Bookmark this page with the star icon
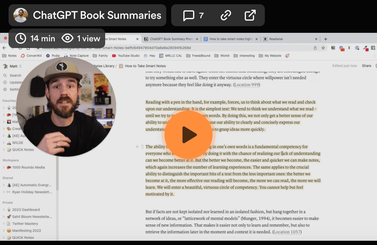The height and width of the screenshot is (245, 377). 323,48
